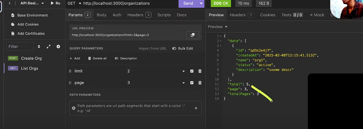Focus the sidebar Filter field
Screen dimensions: 363x129
click(20, 47)
